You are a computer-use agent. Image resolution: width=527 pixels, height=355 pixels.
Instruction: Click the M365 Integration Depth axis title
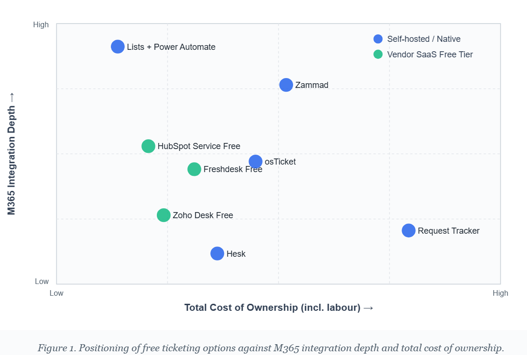(x=12, y=154)
